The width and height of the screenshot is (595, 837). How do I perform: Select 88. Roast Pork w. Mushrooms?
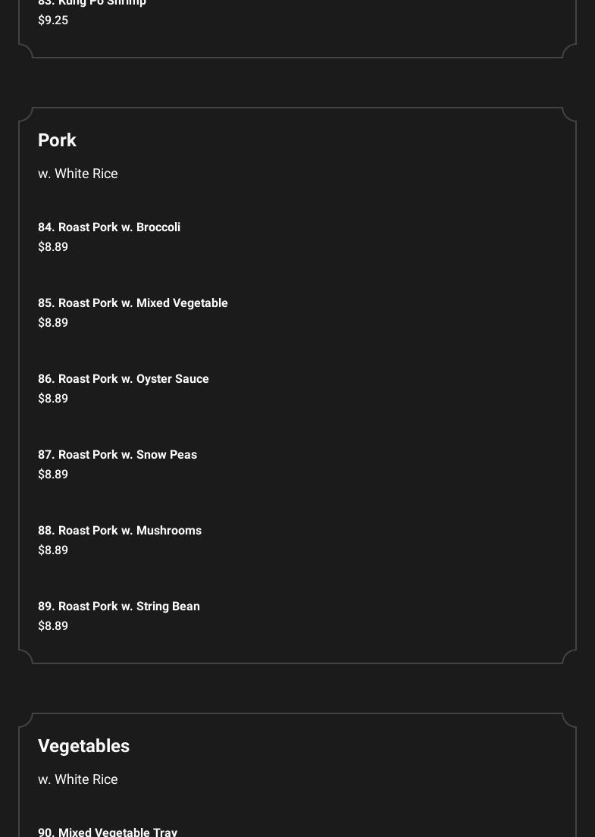pos(120,531)
